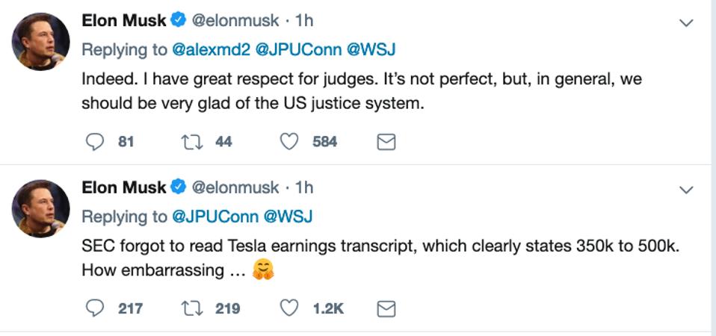
Task: Click Elon Musk avatar on first tweet
Action: tap(41, 43)
